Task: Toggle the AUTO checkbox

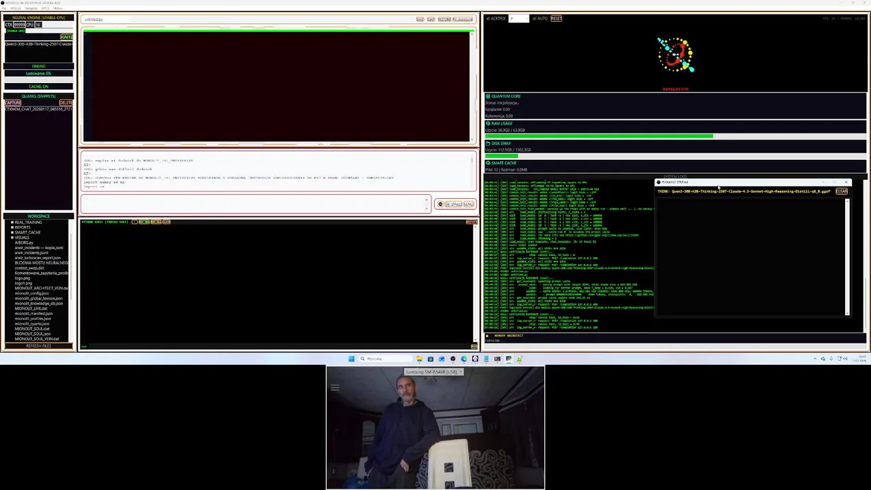Action: (534, 18)
